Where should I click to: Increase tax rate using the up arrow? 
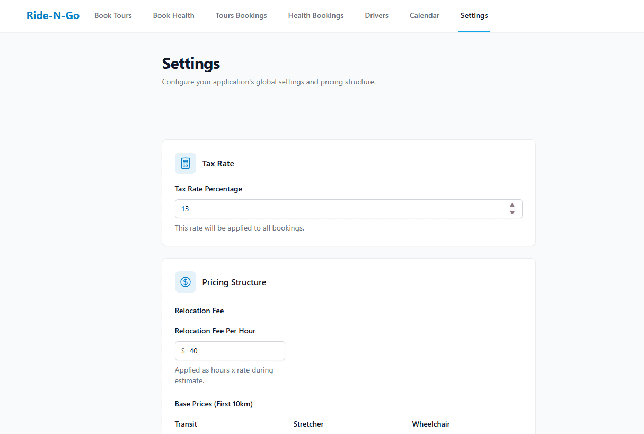pyautogui.click(x=512, y=205)
